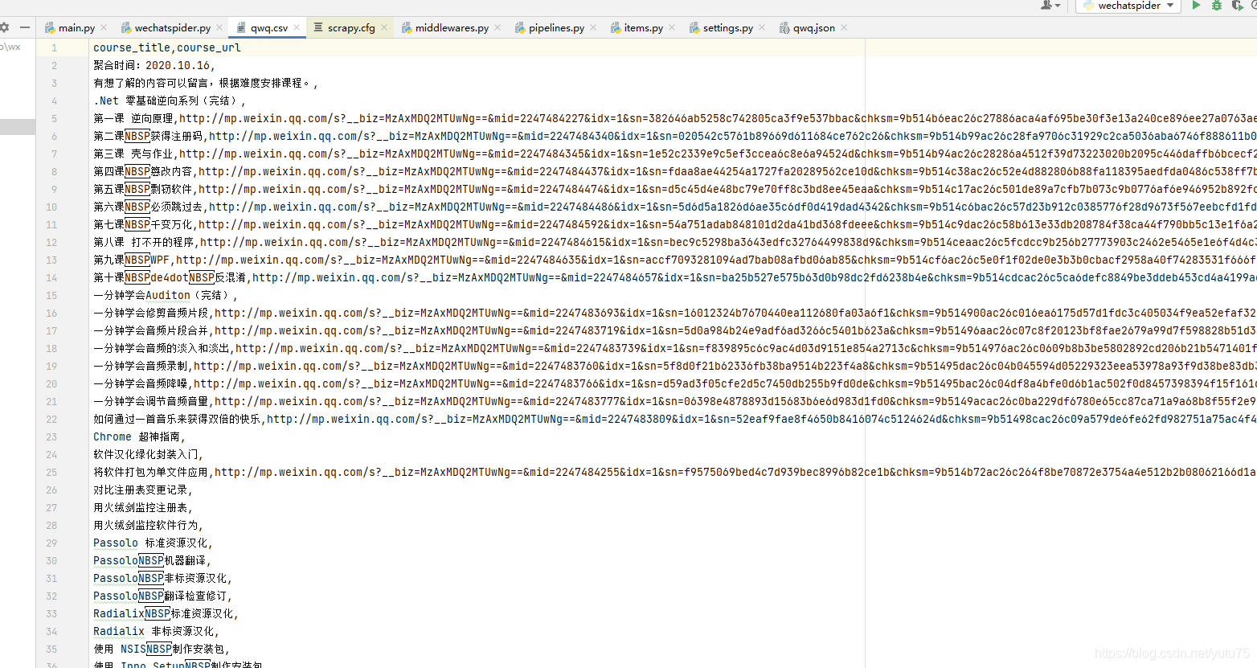Open the middlewares.py tab

[x=452, y=27]
